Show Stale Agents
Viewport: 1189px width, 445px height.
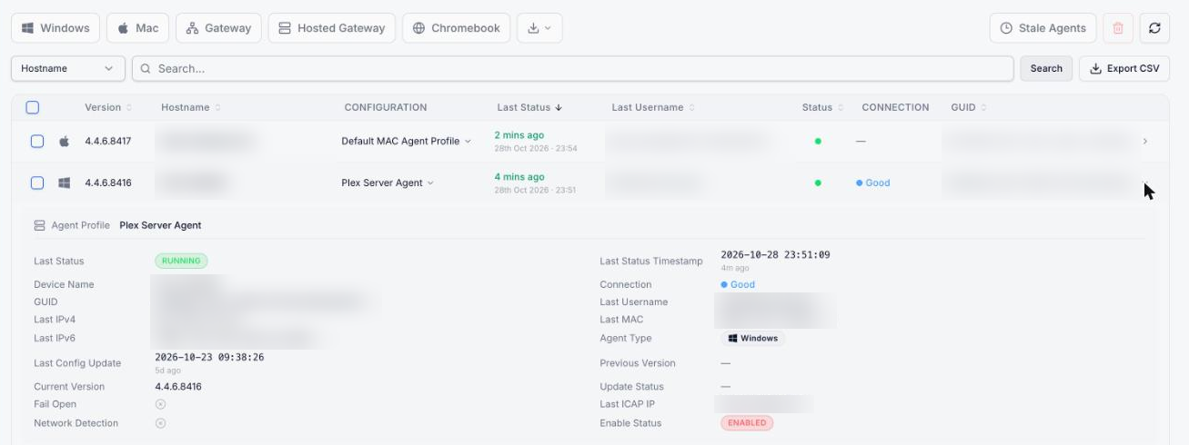(1043, 28)
